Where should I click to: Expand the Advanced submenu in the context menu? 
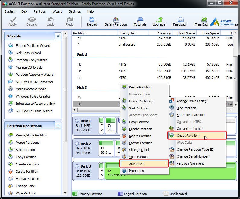(144, 164)
